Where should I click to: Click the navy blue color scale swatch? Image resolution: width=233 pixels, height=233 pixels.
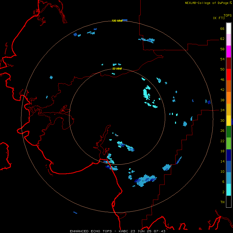229,155
